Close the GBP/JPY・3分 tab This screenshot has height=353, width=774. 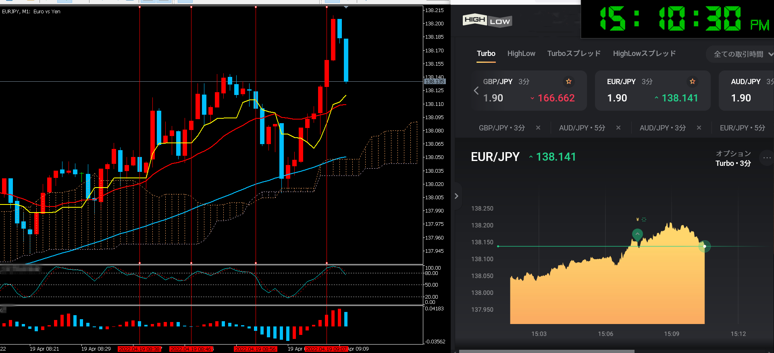(538, 128)
